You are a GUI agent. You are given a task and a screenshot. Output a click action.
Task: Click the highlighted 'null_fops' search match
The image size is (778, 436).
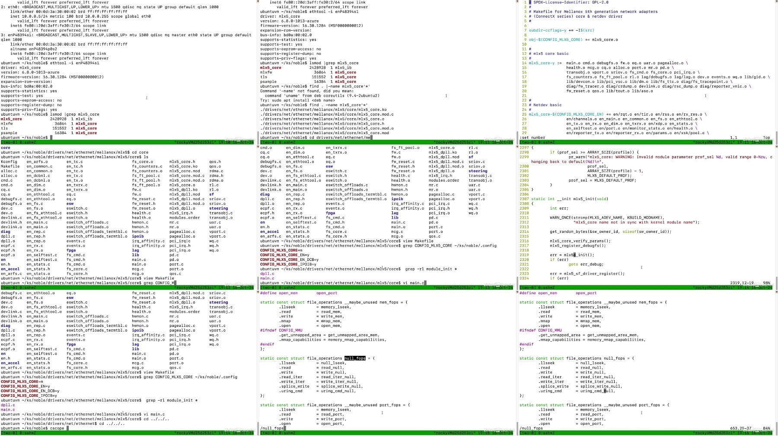(355, 358)
